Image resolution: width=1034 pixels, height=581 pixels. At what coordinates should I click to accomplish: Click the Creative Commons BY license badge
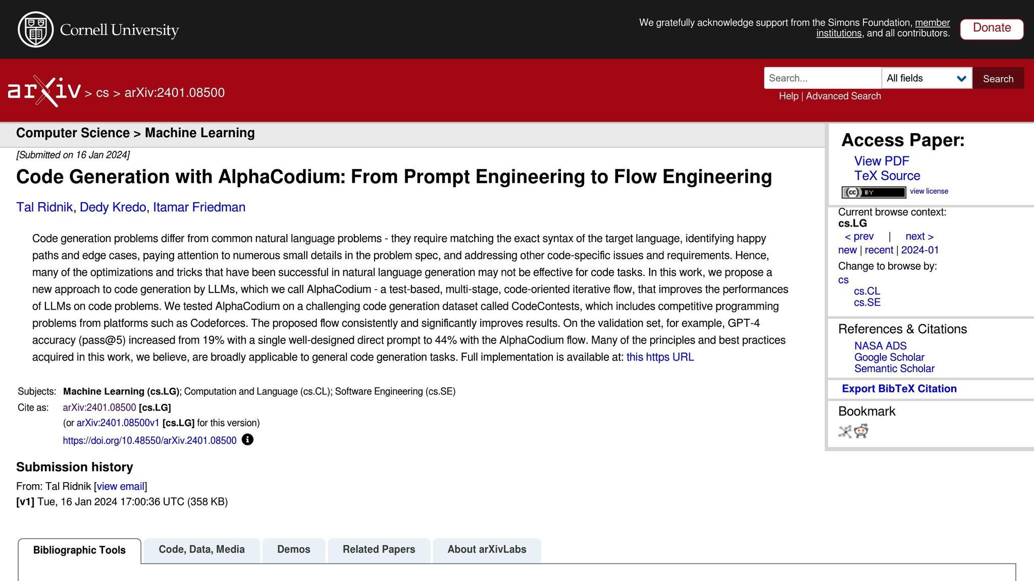873,192
